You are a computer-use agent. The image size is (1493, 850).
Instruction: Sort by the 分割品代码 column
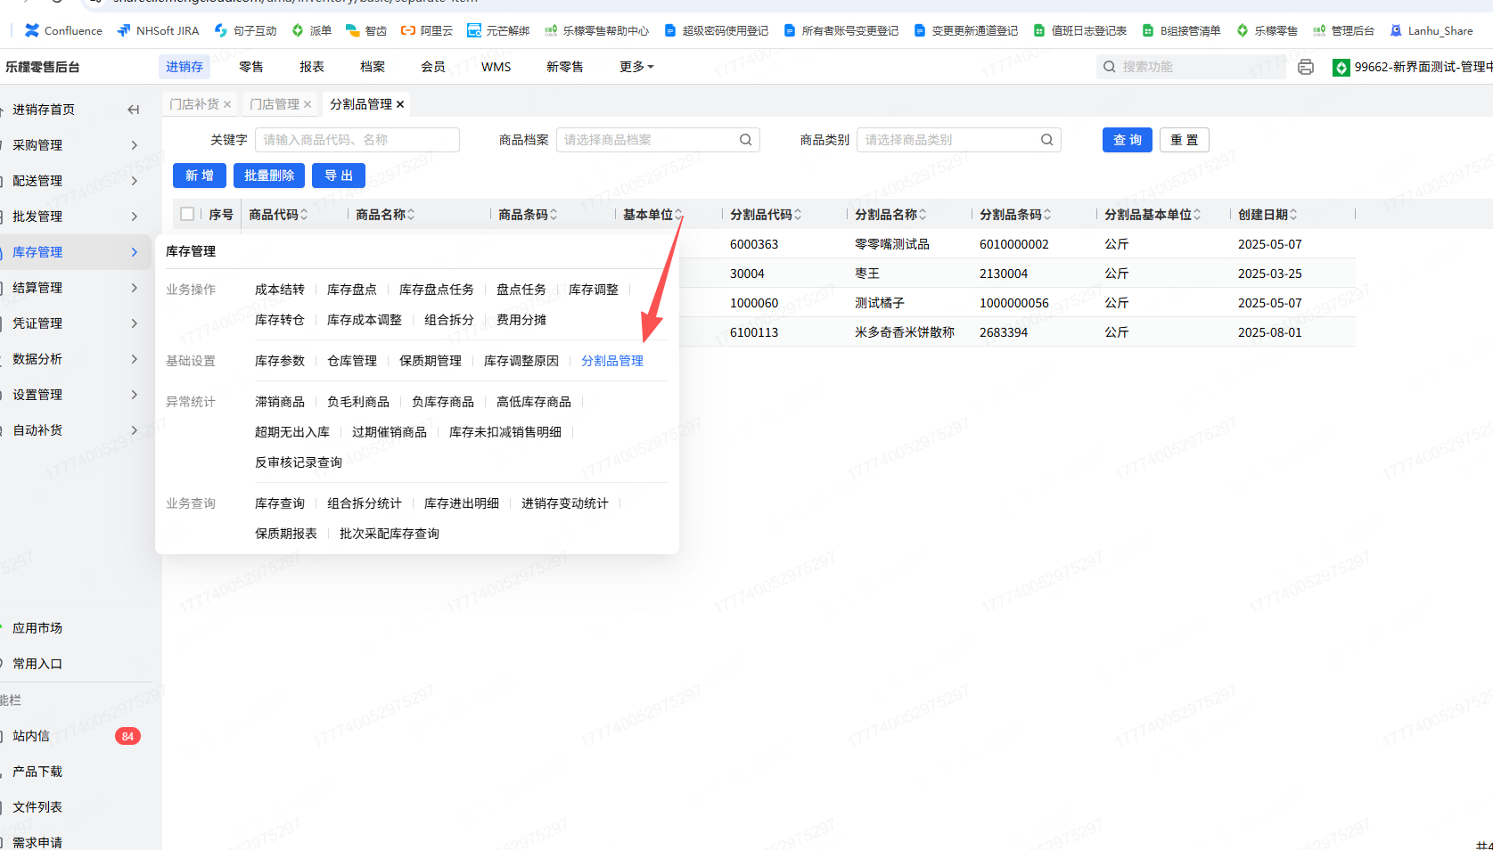pos(798,215)
